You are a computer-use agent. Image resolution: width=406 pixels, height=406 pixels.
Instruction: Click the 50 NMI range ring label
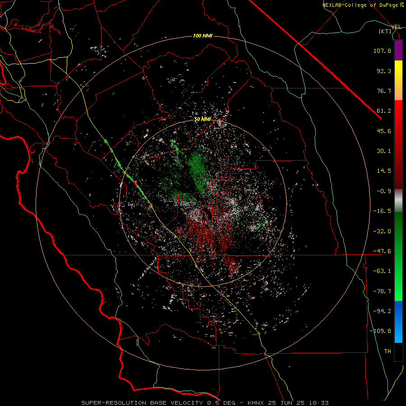[203, 119]
